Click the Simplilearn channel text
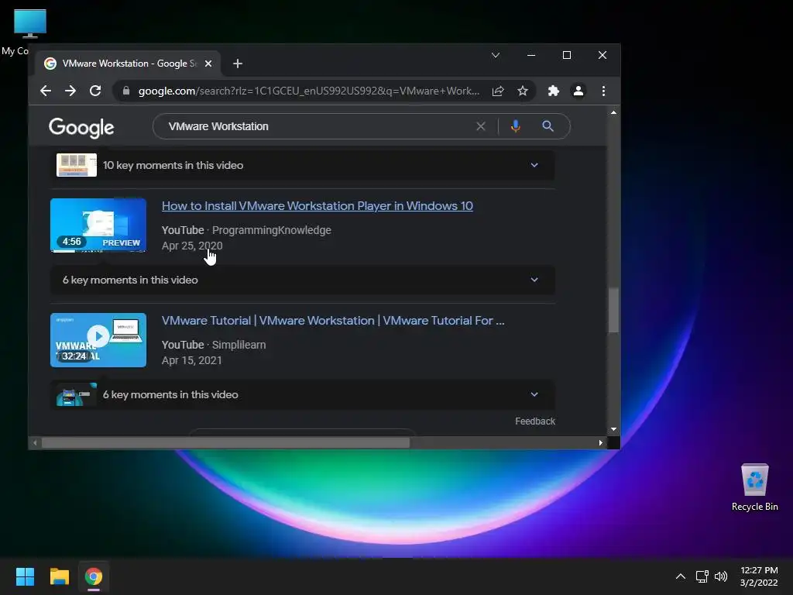The height and width of the screenshot is (595, 793). (239, 345)
